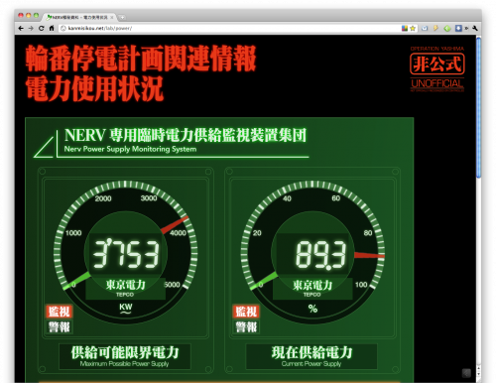Click the small gray icon at the page's bottom-right
496x383 pixels.
(466, 373)
